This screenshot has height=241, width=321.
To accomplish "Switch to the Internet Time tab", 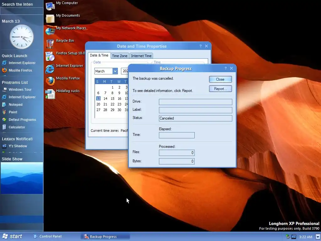I will pyautogui.click(x=141, y=56).
